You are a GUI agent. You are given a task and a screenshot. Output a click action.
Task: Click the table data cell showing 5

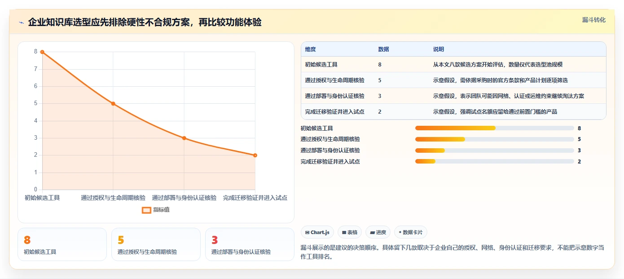tap(380, 80)
